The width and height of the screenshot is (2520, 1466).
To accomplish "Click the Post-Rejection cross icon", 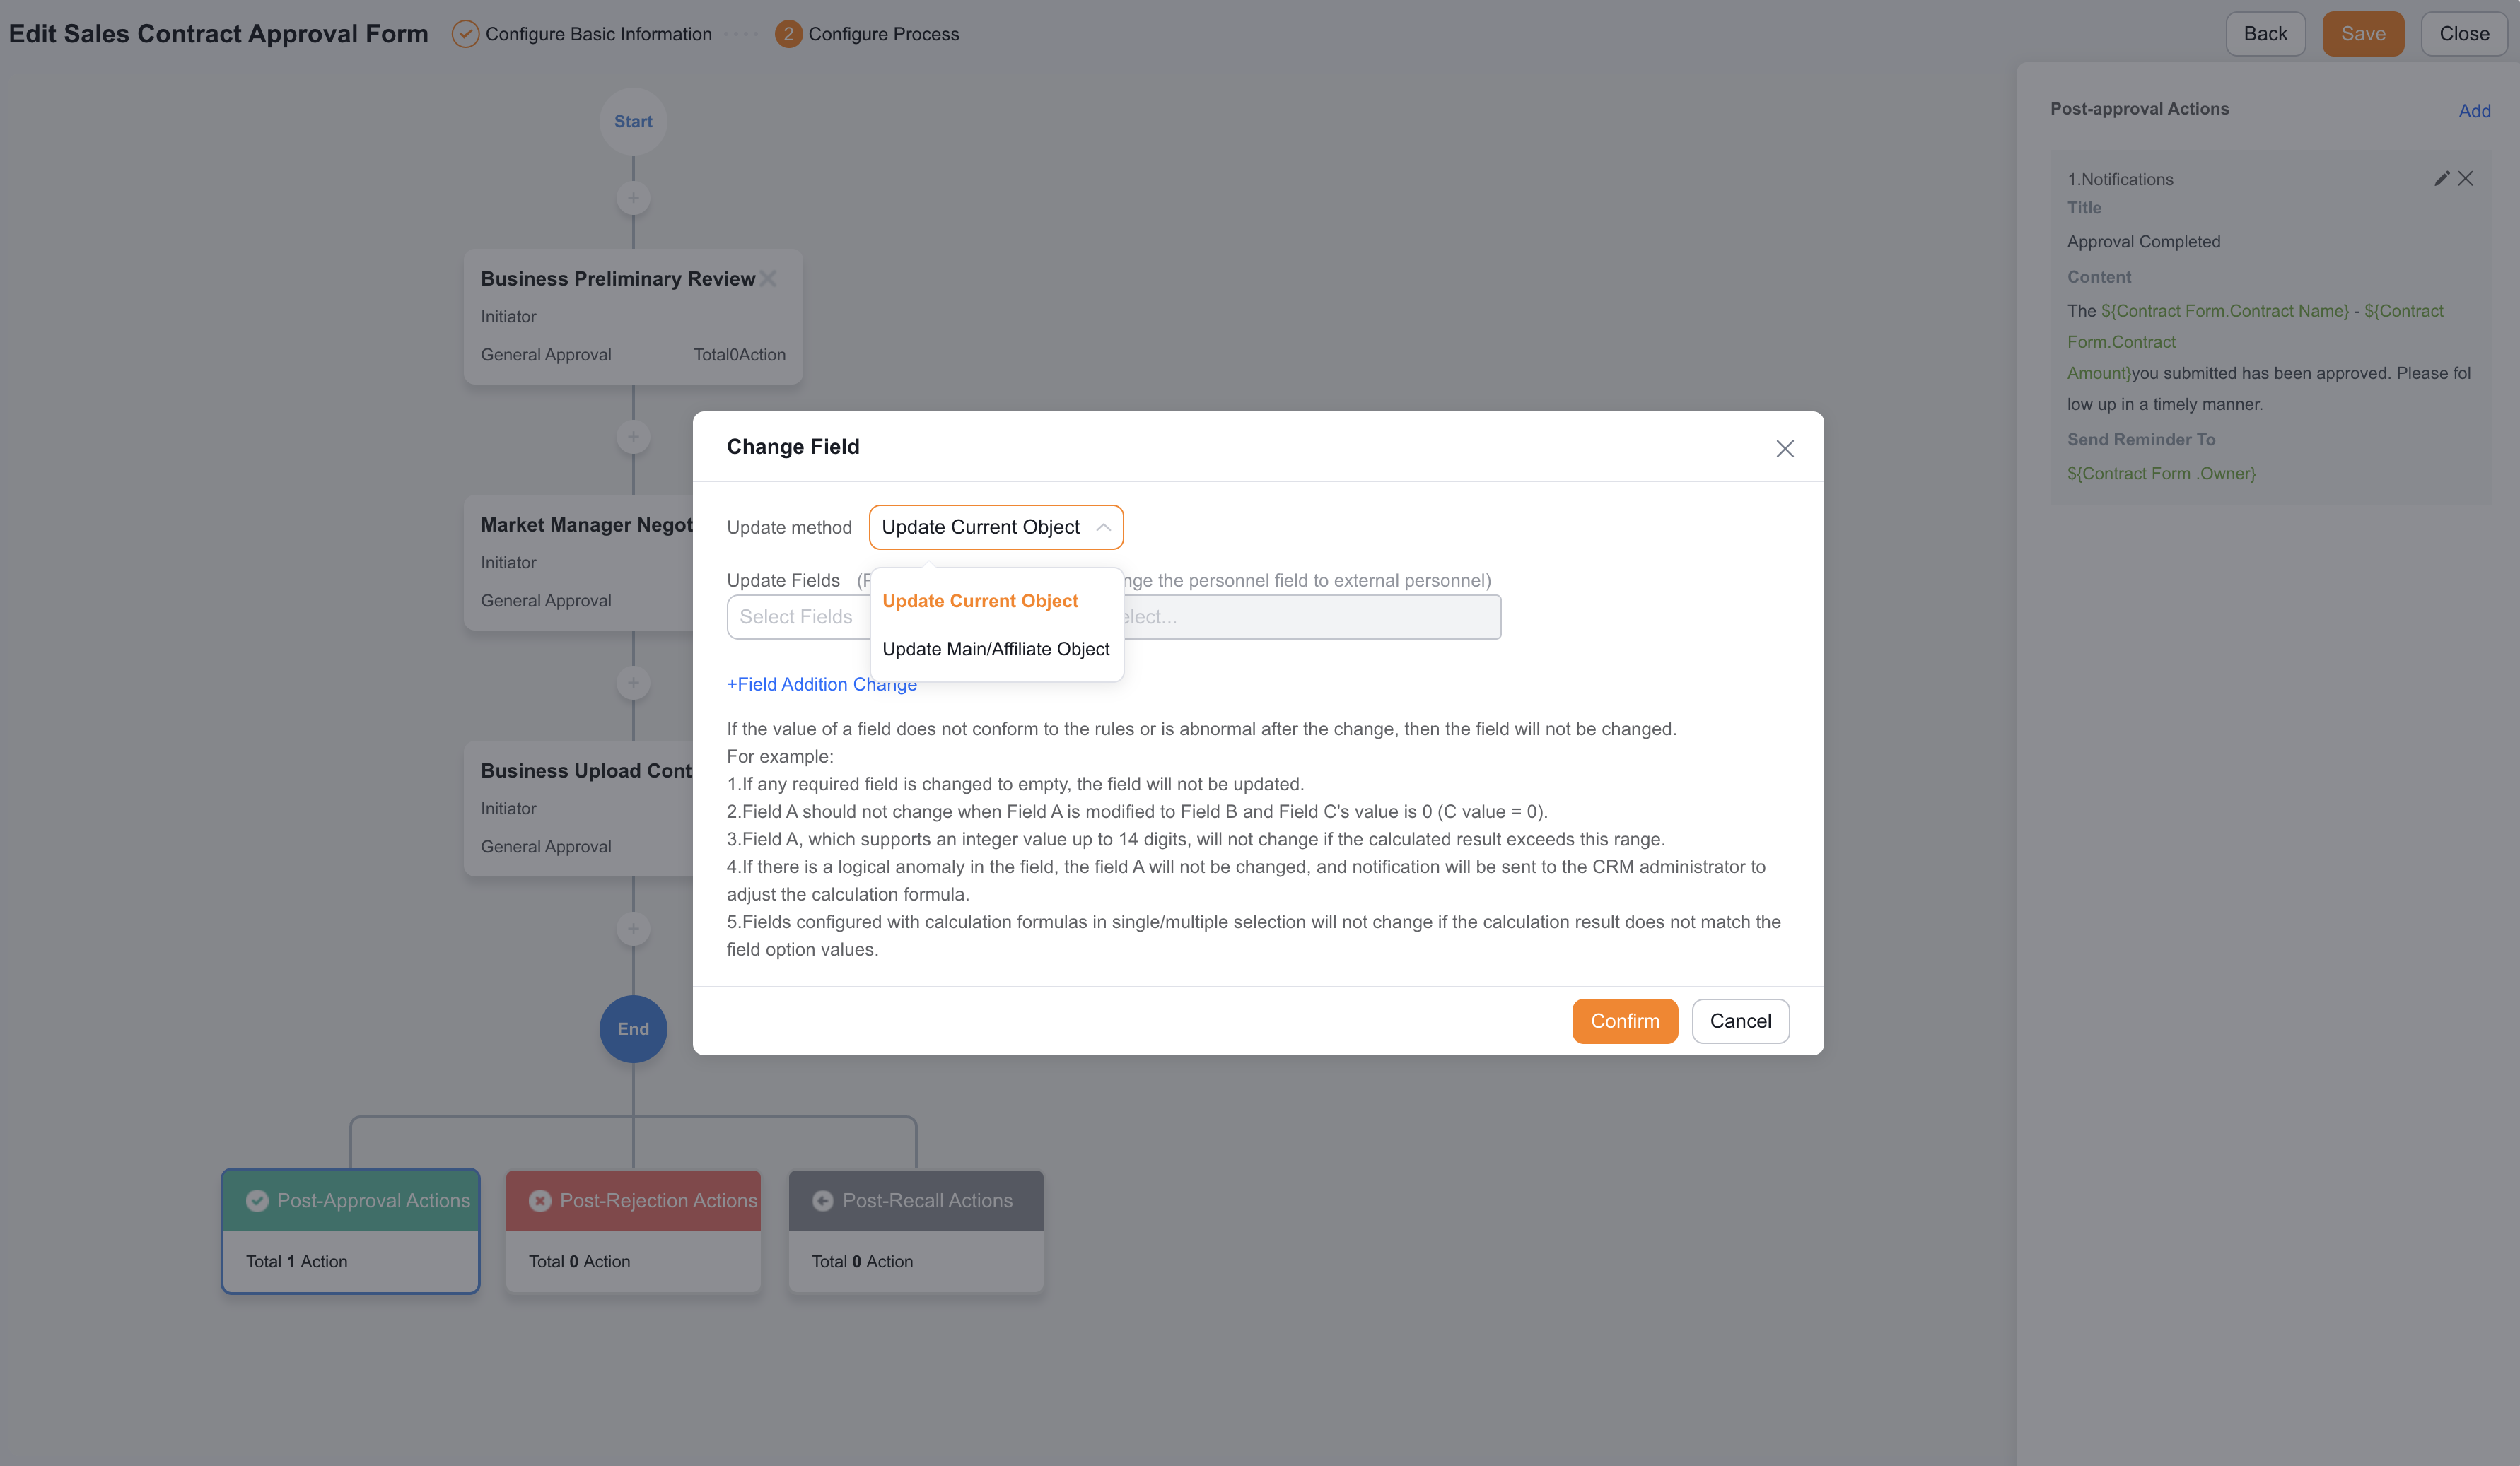I will coord(540,1201).
